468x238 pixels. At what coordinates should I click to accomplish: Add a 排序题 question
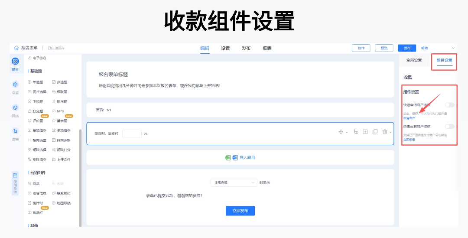click(60, 101)
